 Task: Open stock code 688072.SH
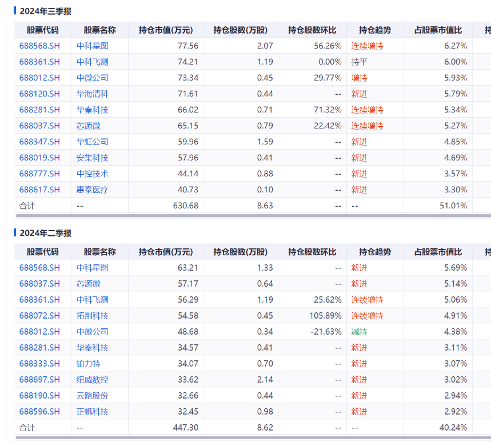39,316
